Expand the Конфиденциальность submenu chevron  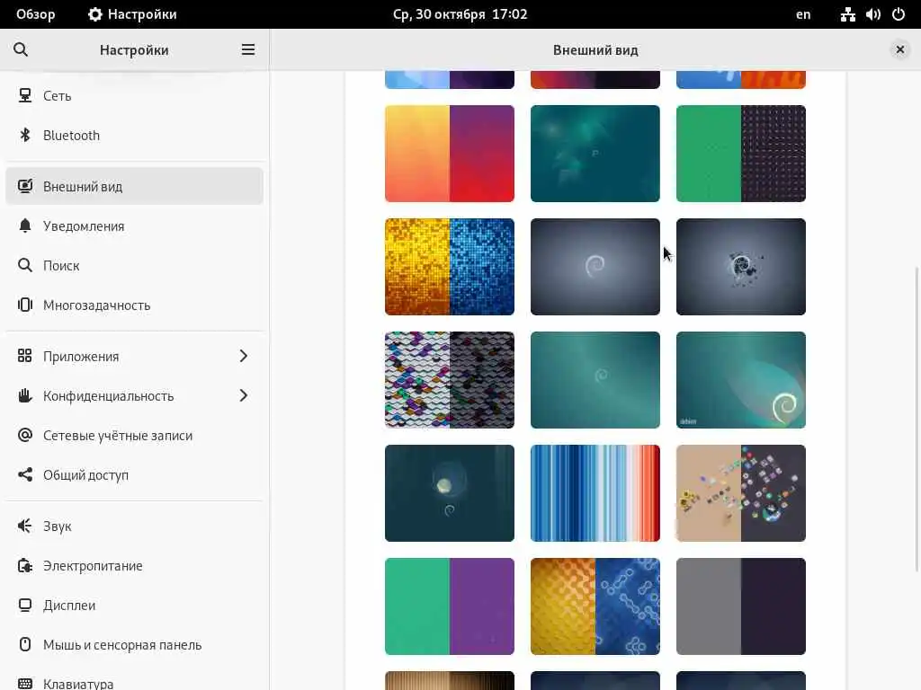[x=243, y=396]
